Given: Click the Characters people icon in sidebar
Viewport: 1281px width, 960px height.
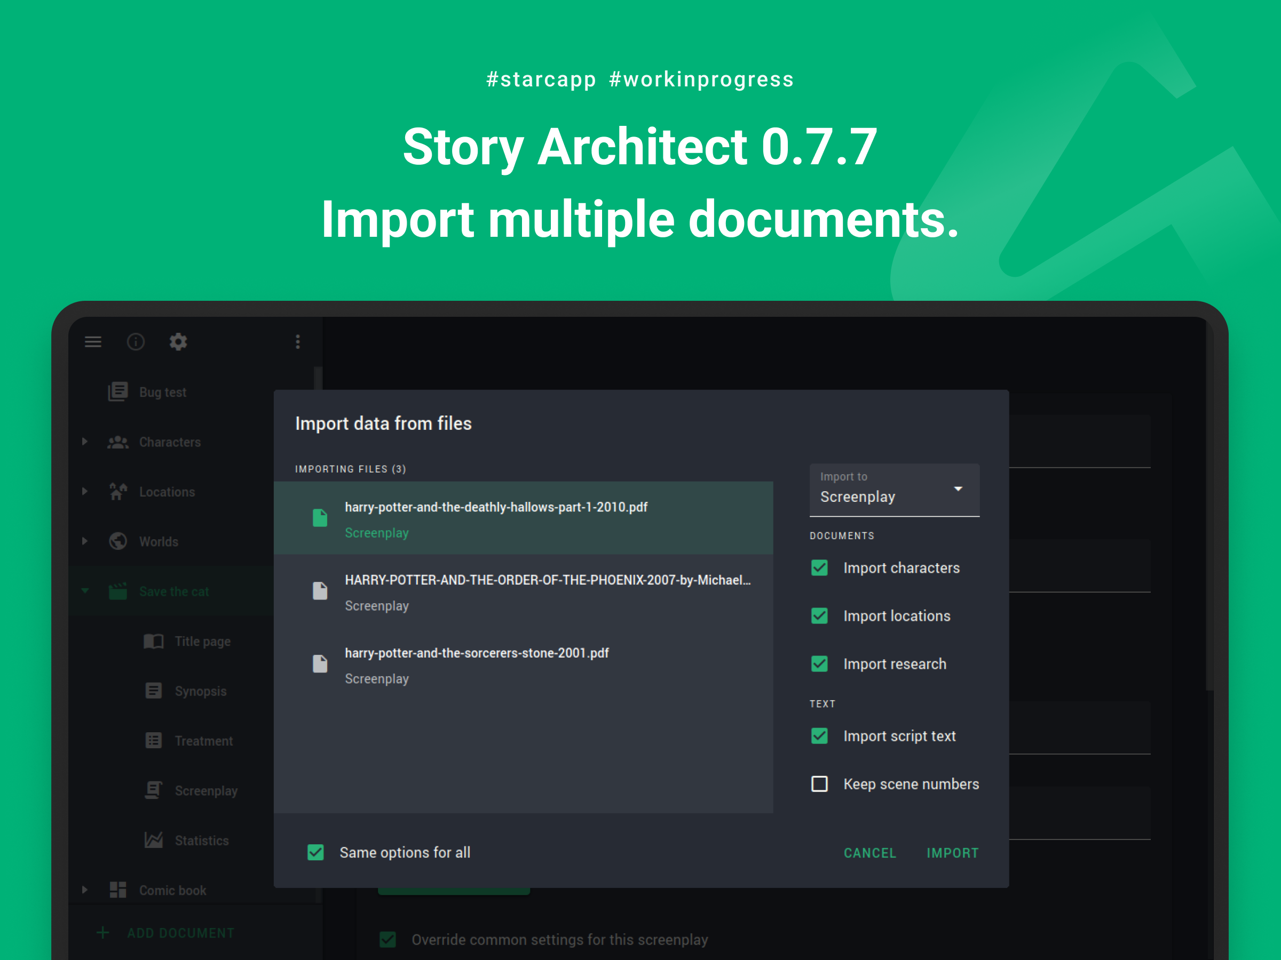Looking at the screenshot, I should coord(117,442).
